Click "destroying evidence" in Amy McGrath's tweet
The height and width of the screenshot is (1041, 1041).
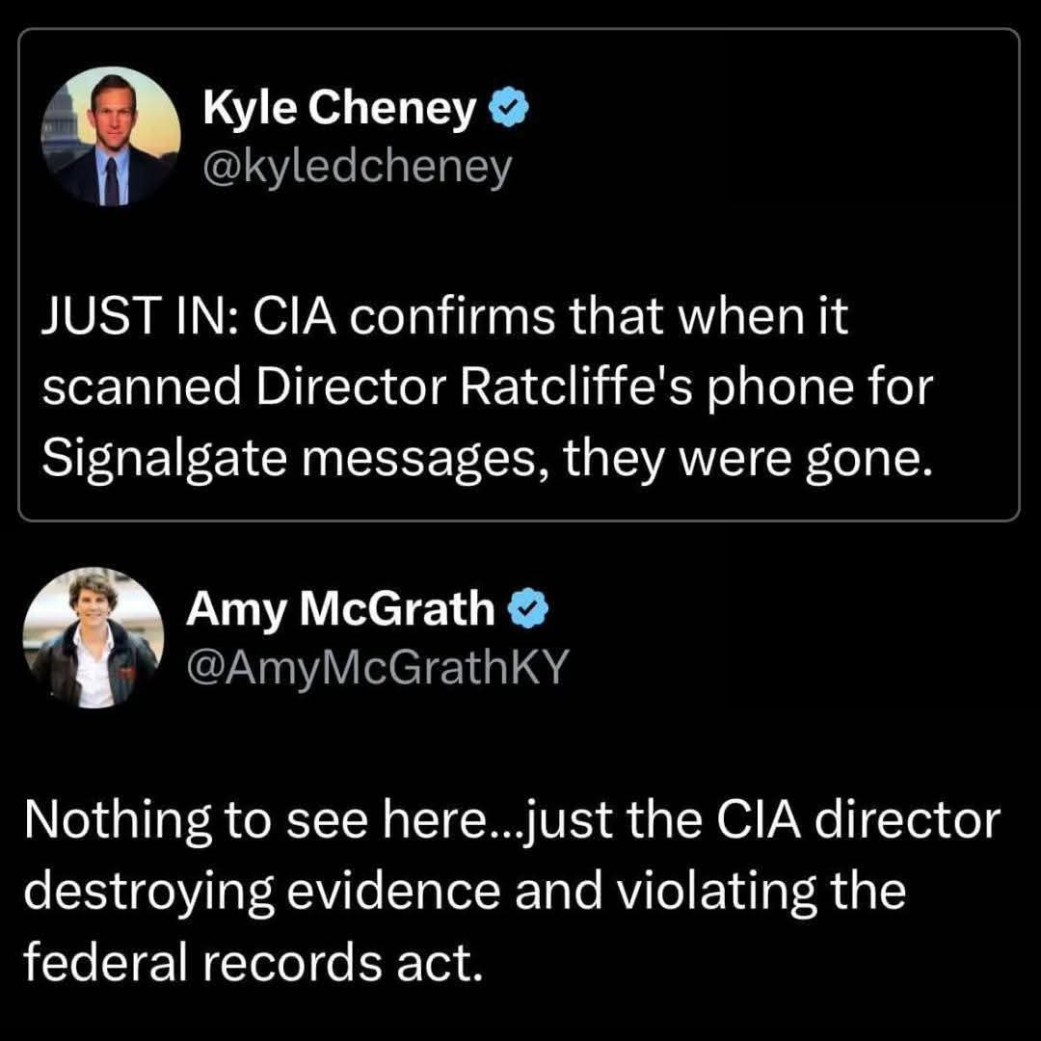click(x=260, y=892)
